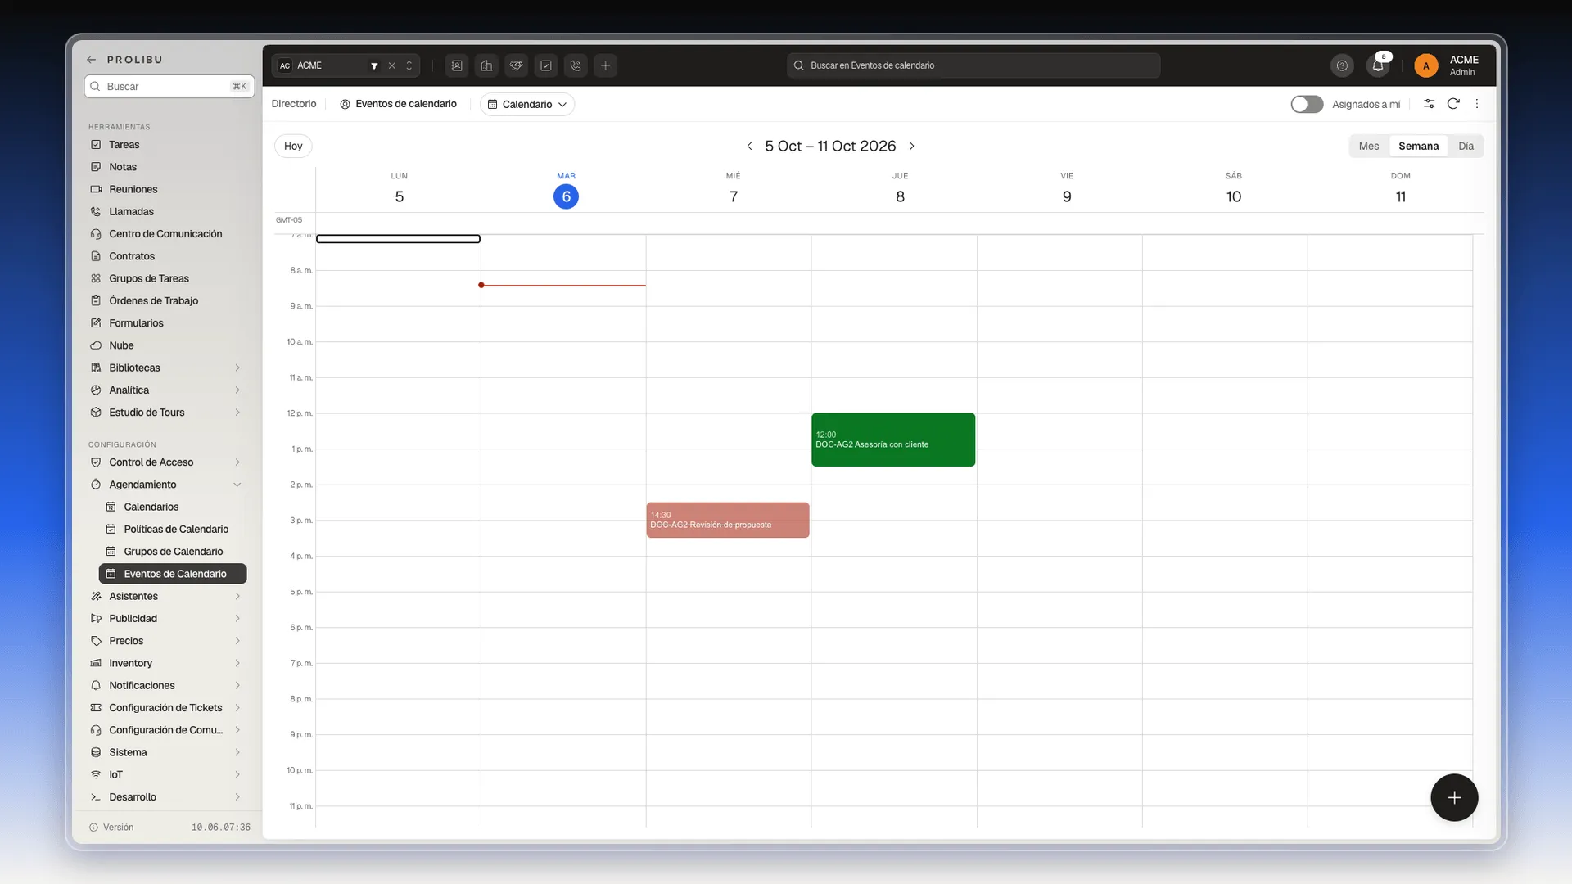
Task: Open the filter settings sliders icon
Action: click(1429, 104)
